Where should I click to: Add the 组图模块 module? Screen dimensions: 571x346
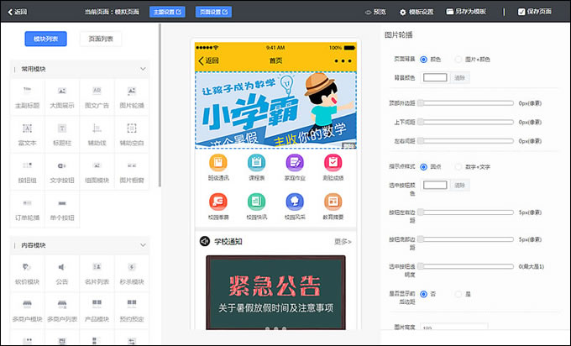[97, 172]
